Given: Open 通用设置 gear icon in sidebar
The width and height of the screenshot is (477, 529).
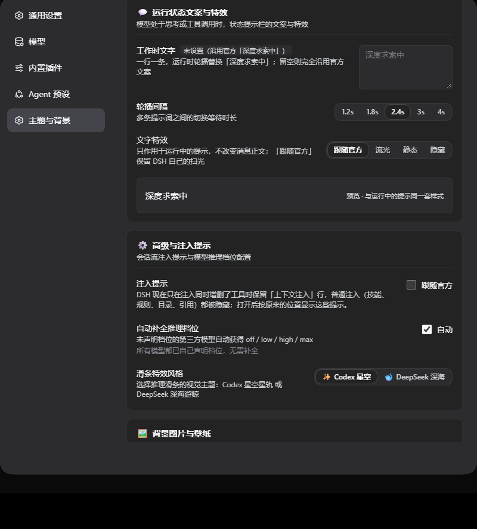Looking at the screenshot, I should 19,15.
